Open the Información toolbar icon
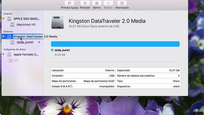The width and height of the screenshot is (204, 115). click(122, 3)
